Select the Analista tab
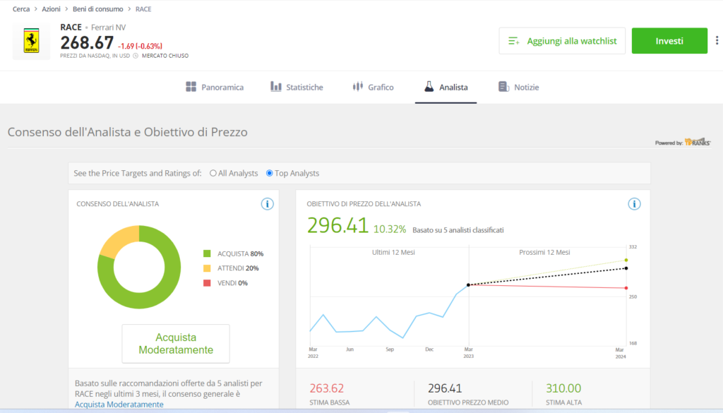 [446, 87]
